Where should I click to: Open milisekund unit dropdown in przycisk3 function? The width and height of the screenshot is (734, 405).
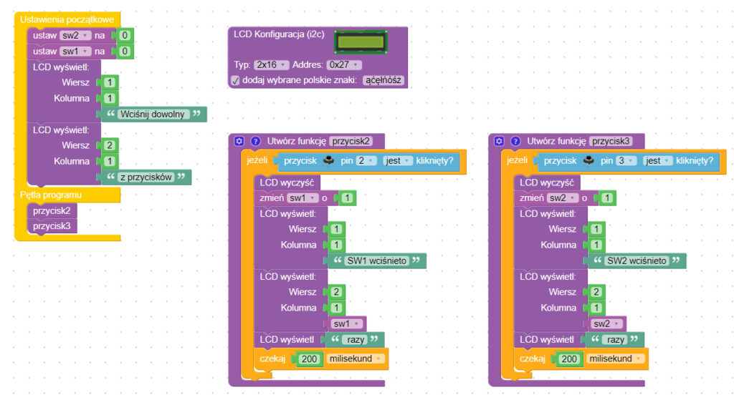[614, 358]
